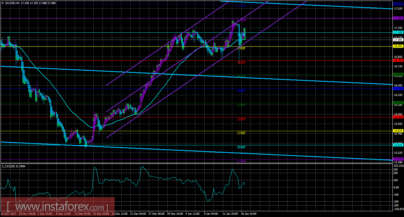
Task: Click the 17.085 current price tag
Action: 398,40
